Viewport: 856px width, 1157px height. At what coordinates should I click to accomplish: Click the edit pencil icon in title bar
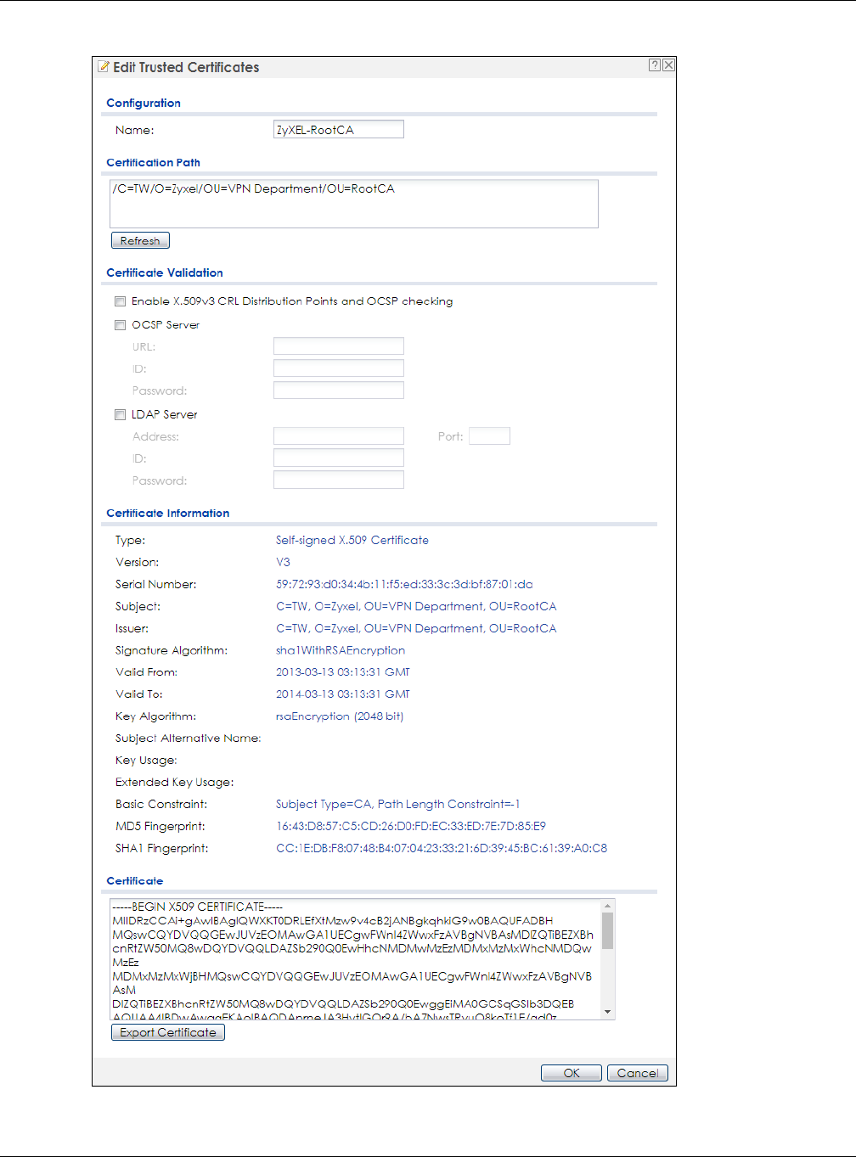point(104,66)
